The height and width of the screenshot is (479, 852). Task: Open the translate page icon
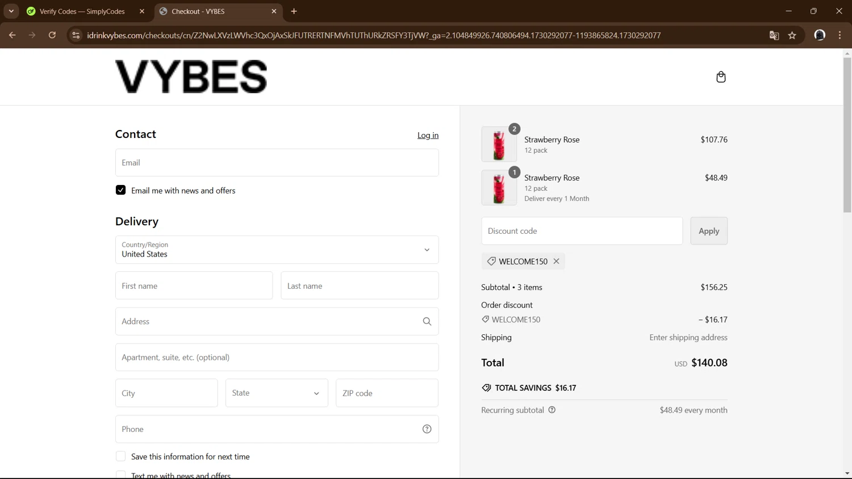(774, 35)
